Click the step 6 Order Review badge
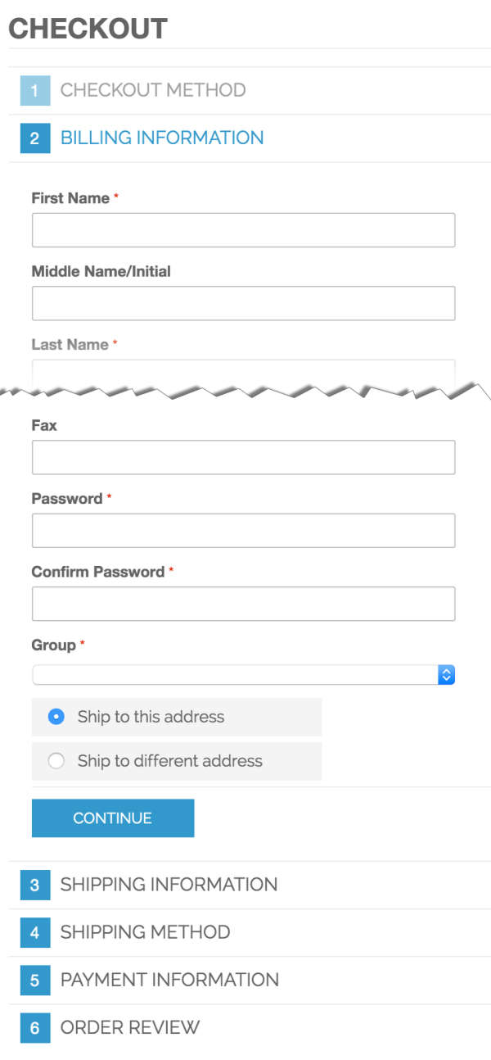 pos(34,1027)
